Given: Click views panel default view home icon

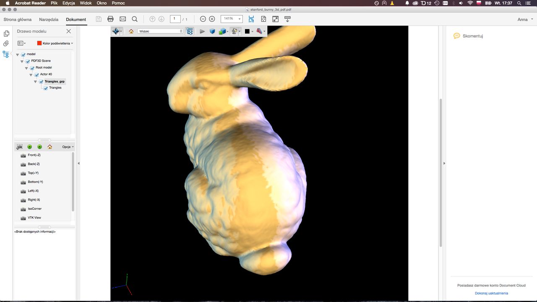Looking at the screenshot, I should pyautogui.click(x=50, y=147).
